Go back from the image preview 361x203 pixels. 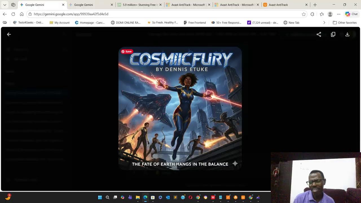pyautogui.click(x=9, y=34)
